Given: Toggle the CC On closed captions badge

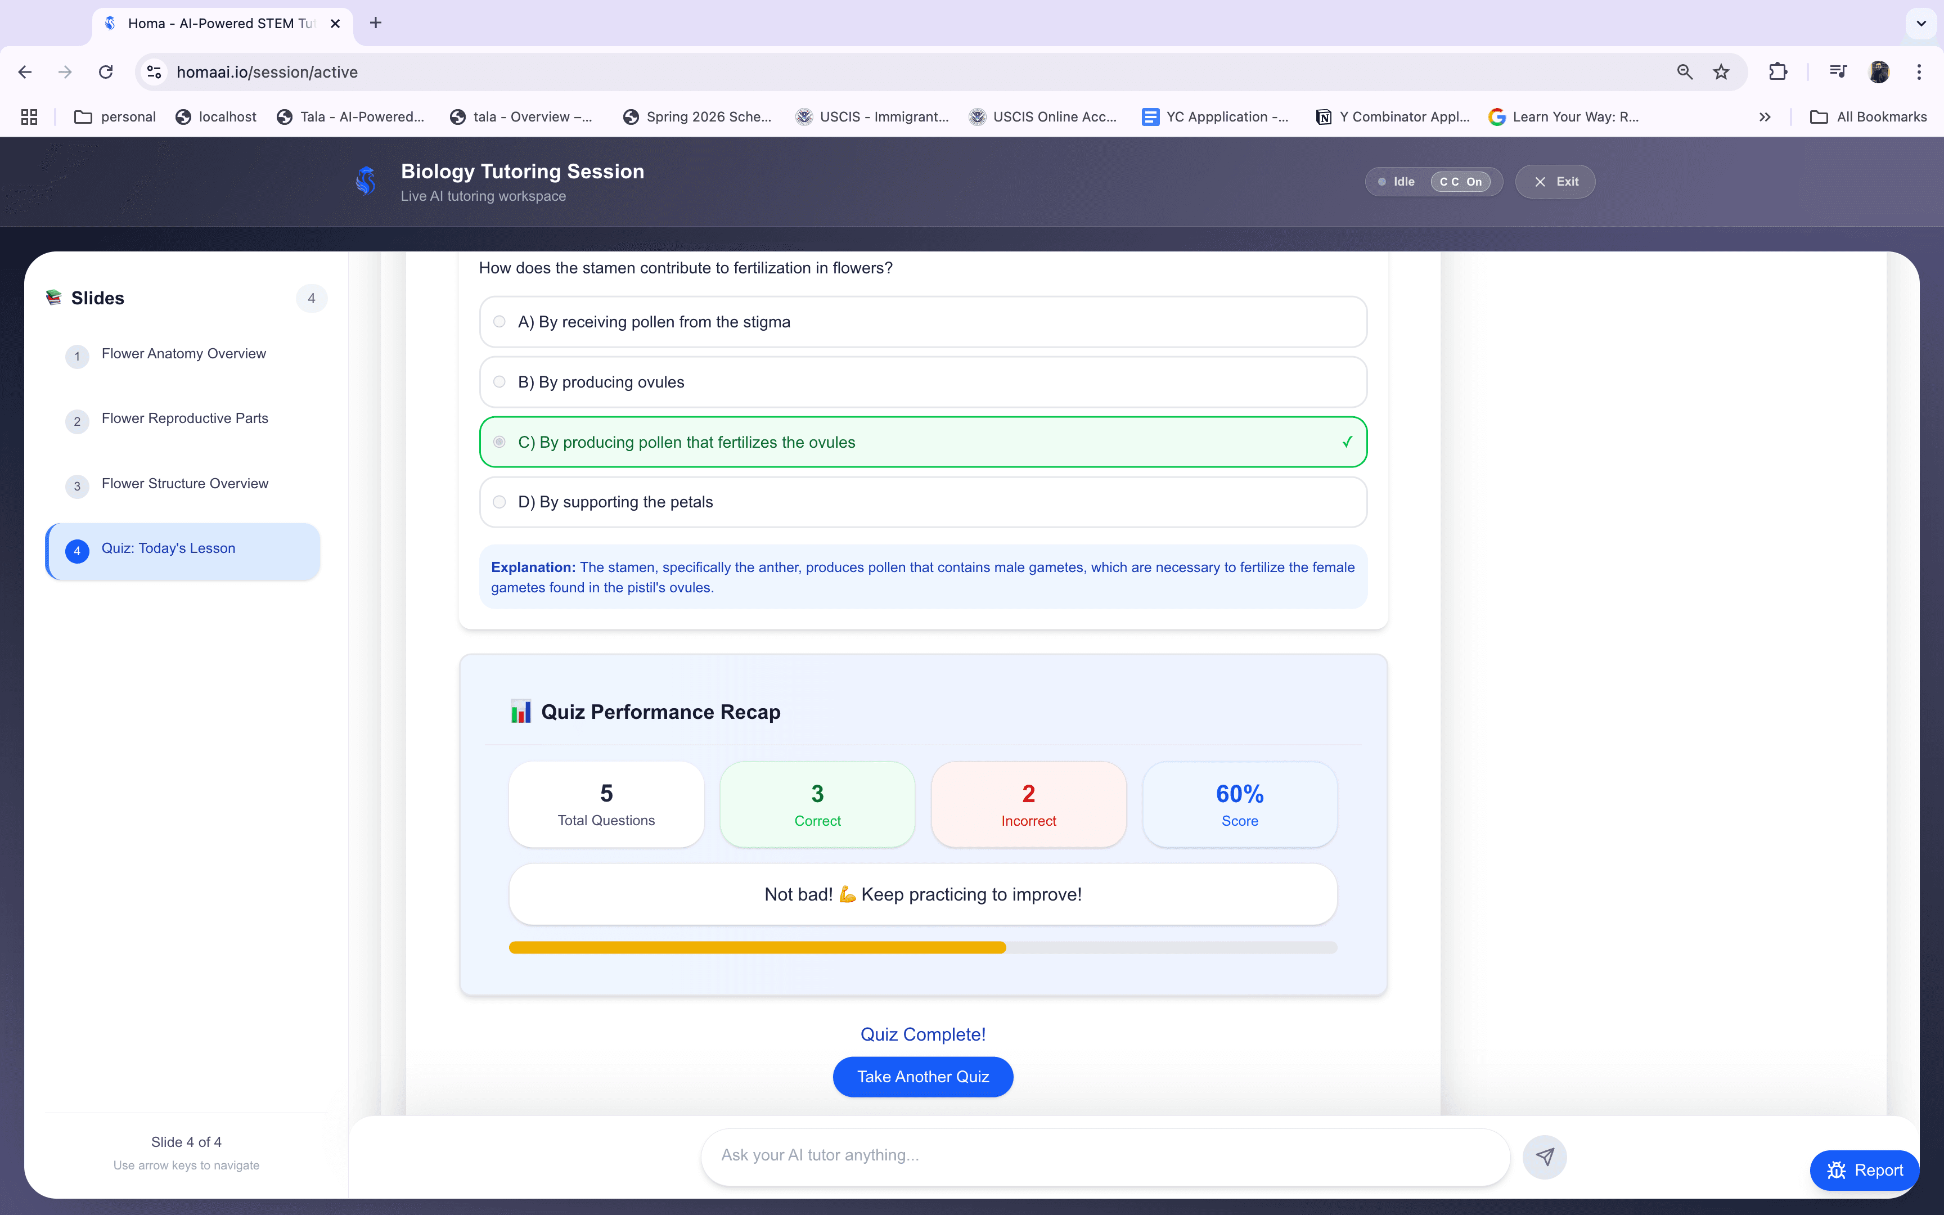Looking at the screenshot, I should pos(1461,181).
